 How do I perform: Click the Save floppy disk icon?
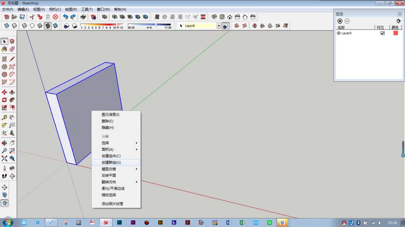point(22,17)
